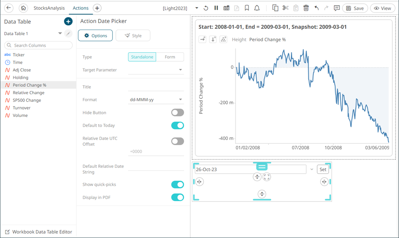Click the bookmark icon in the toolbar

(247, 8)
